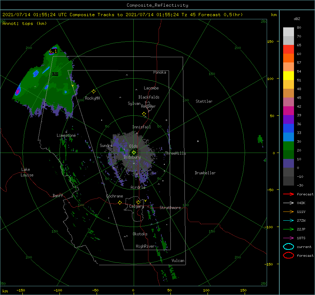
Task: Click the magenta 39-42 dBZ swatch
Action: [x=288, y=110]
